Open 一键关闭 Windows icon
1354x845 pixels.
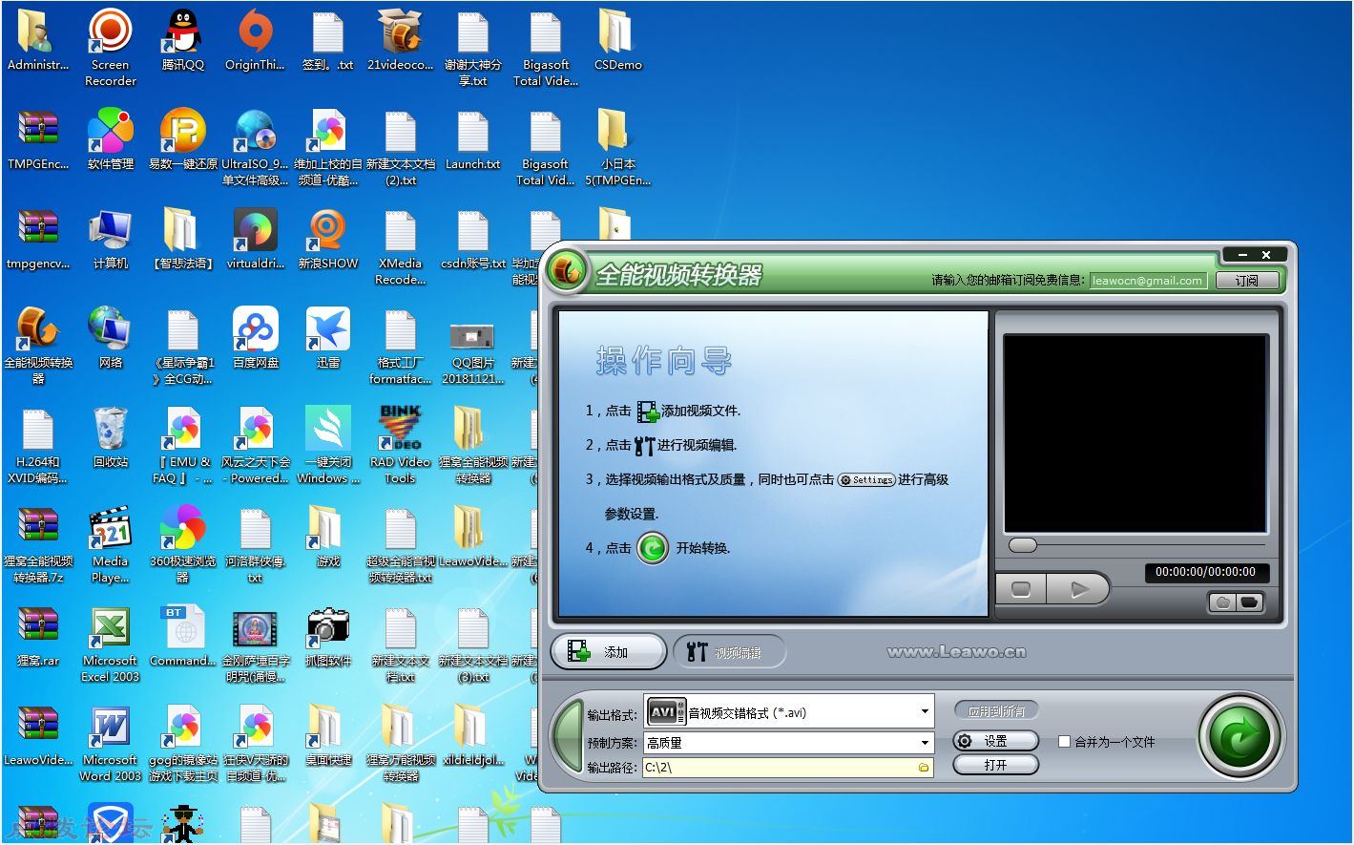pyautogui.click(x=327, y=445)
